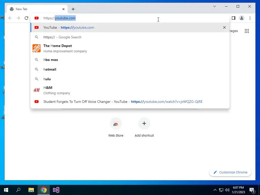Open the tab search chevron
This screenshot has width=260, height=195.
[x=214, y=6]
